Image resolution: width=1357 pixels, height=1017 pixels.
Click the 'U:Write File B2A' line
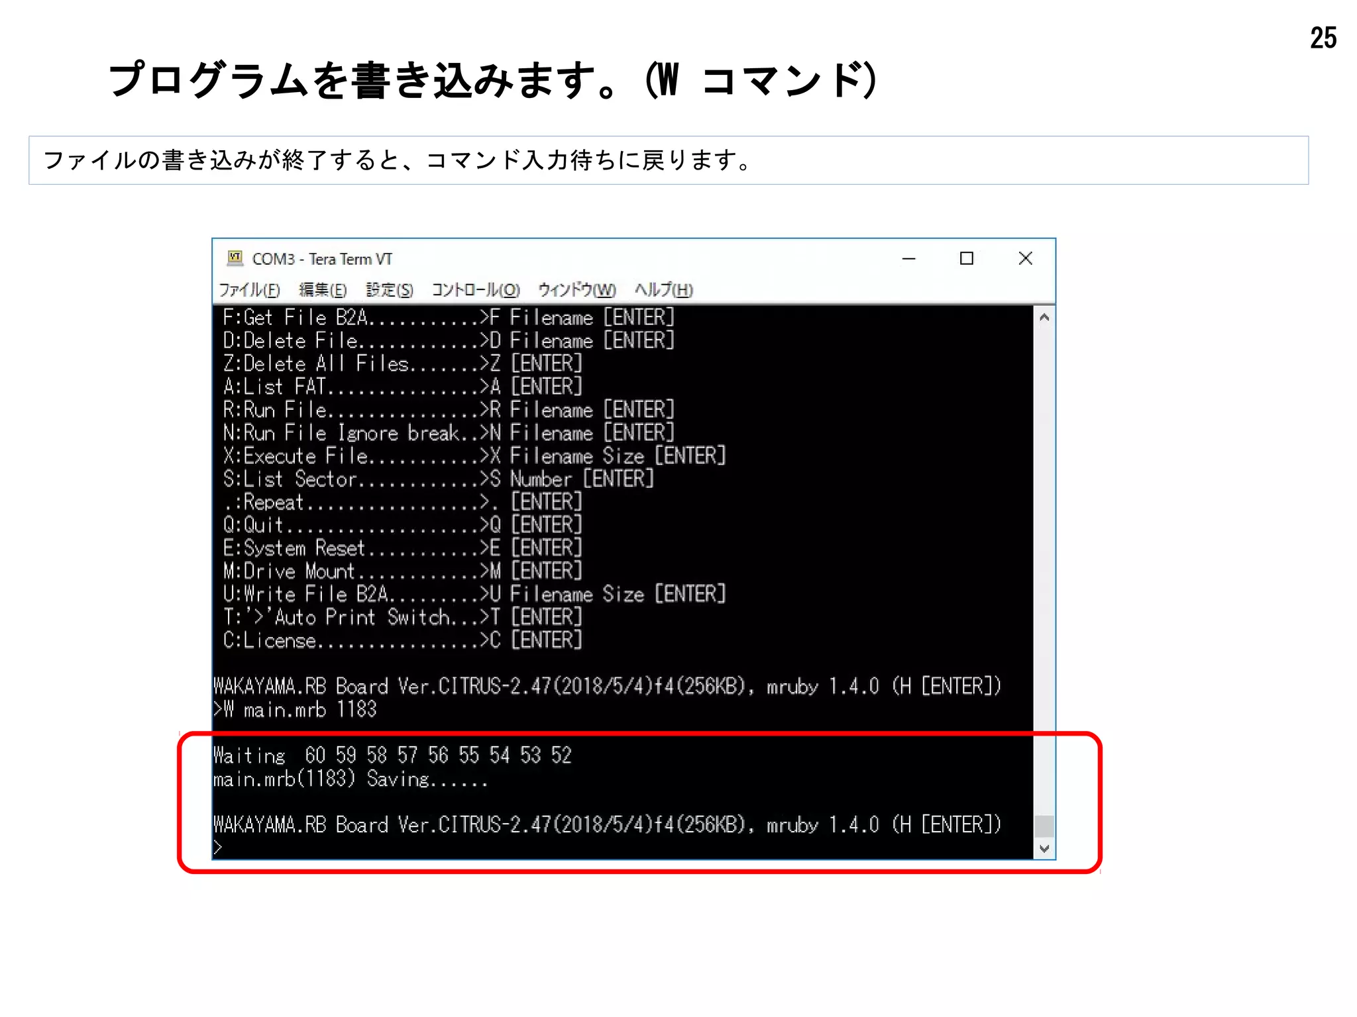coord(474,594)
